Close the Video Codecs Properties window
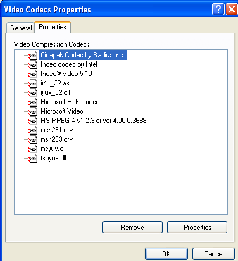This screenshot has height=261, width=238. point(232,9)
